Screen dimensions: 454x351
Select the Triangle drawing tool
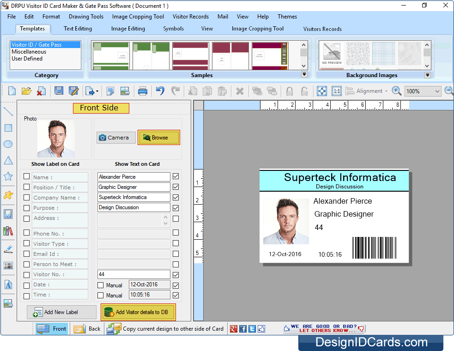(x=8, y=160)
